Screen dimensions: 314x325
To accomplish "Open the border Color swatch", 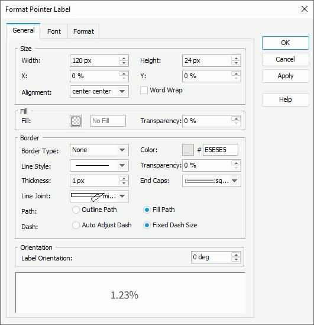I will [188, 150].
